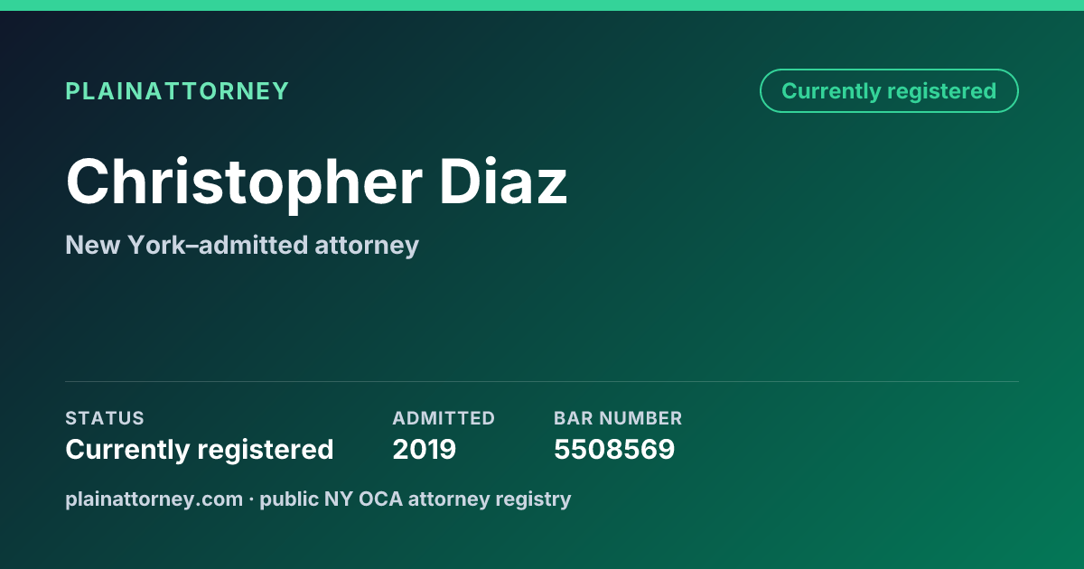Viewport: 1084px width, 569px height.
Task: Click the surname Diaz in heading
Action: pos(504,181)
